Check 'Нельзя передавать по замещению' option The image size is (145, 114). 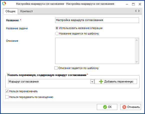click(x=7, y=97)
